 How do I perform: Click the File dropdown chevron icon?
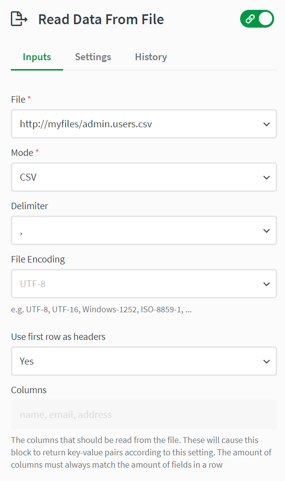click(x=266, y=124)
